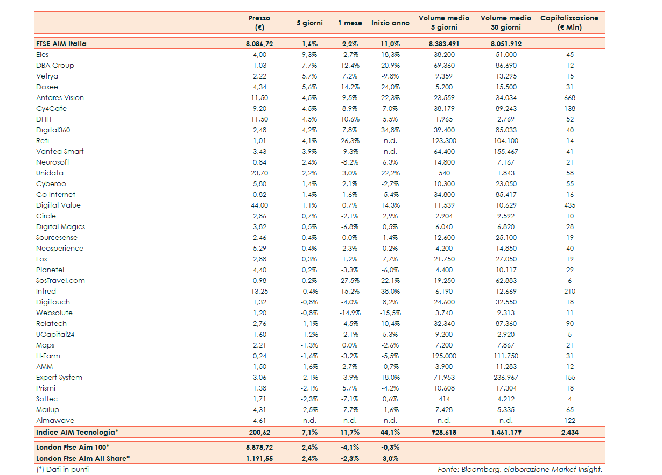This screenshot has height=475, width=662.
Task: Click Antares Vision capitalization value 668
Action: pyautogui.click(x=569, y=98)
